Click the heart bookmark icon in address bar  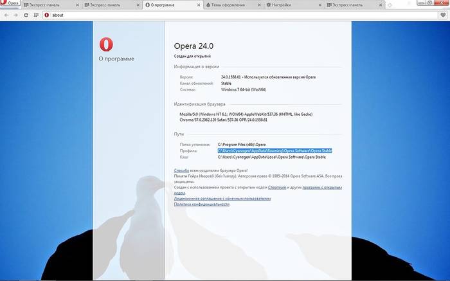[442, 14]
